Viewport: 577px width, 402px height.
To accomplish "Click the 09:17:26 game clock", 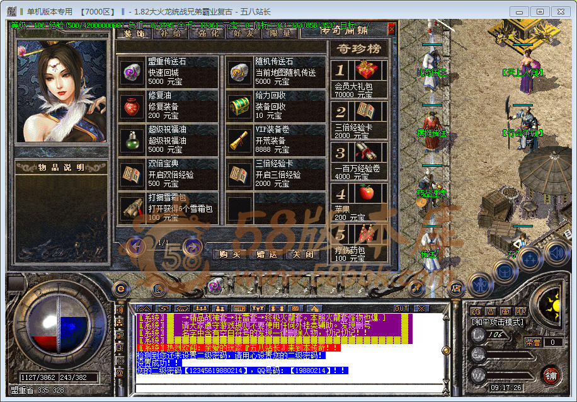I will pyautogui.click(x=506, y=388).
